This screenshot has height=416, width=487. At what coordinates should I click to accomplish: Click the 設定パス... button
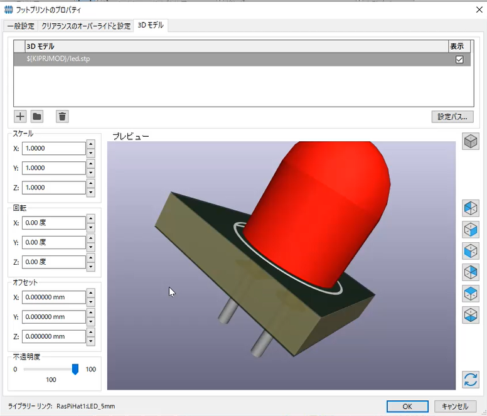pyautogui.click(x=452, y=117)
